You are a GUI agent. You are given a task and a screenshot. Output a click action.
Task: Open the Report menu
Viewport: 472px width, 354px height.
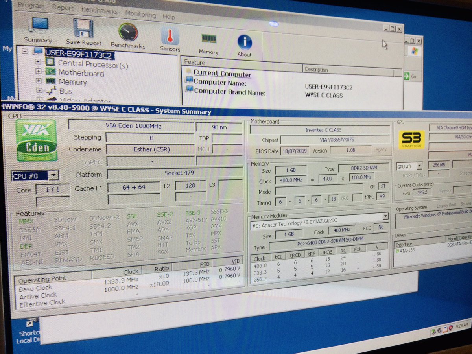click(x=63, y=8)
